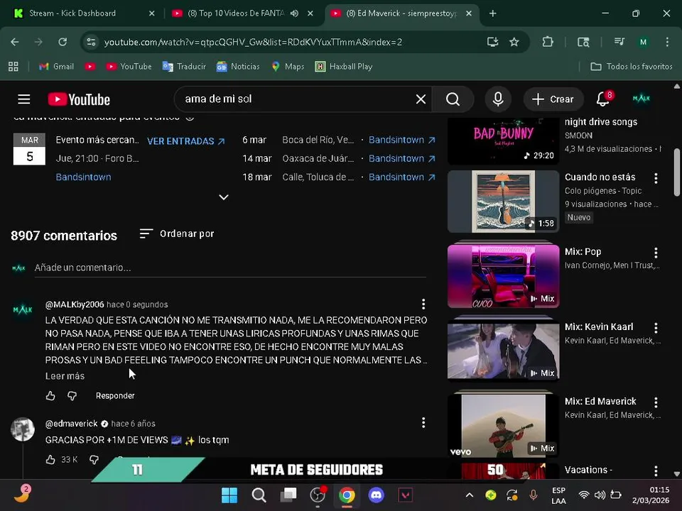Dislike the edmaverick comment

(94, 459)
